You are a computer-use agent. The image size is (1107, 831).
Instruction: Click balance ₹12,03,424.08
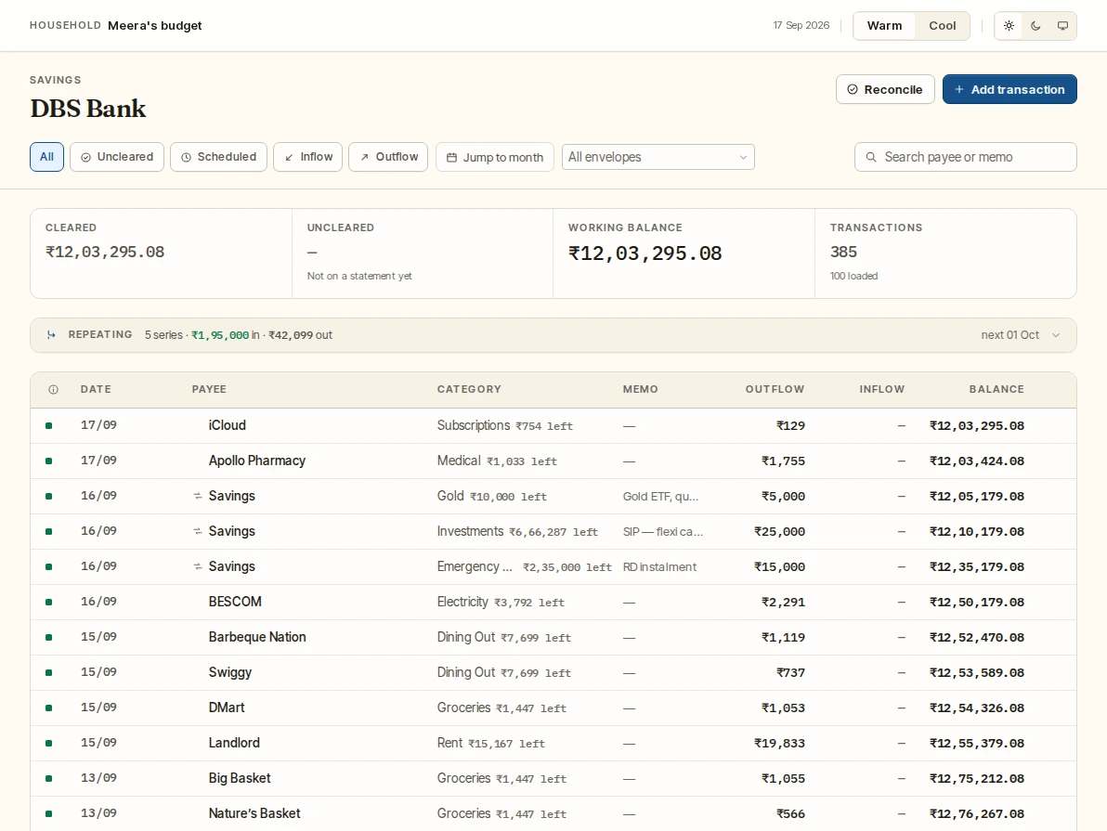[976, 461]
